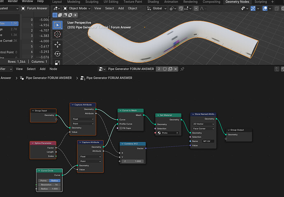Clear the Proto material field

[177, 133]
